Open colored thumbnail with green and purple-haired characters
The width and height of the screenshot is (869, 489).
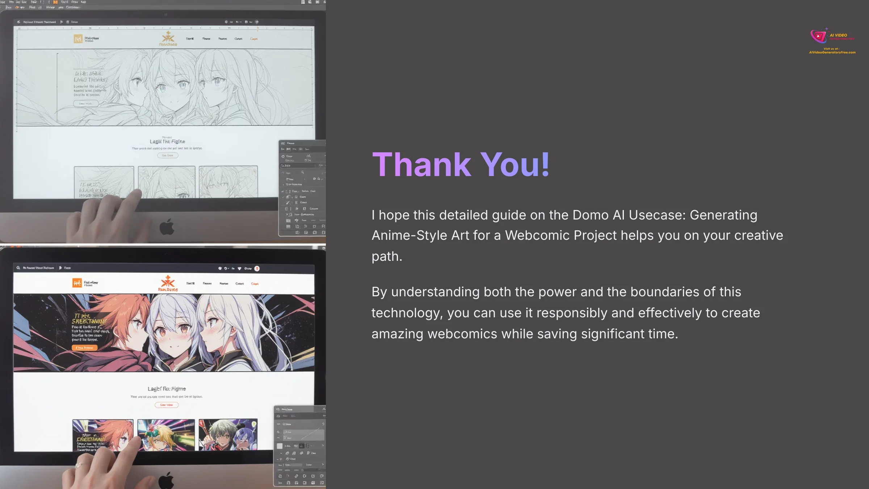(x=228, y=434)
